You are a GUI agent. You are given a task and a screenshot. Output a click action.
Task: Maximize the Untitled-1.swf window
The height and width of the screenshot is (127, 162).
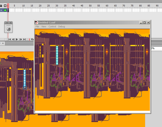tap(144, 22)
